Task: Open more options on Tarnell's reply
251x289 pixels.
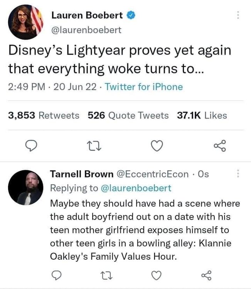Action: tap(238, 174)
